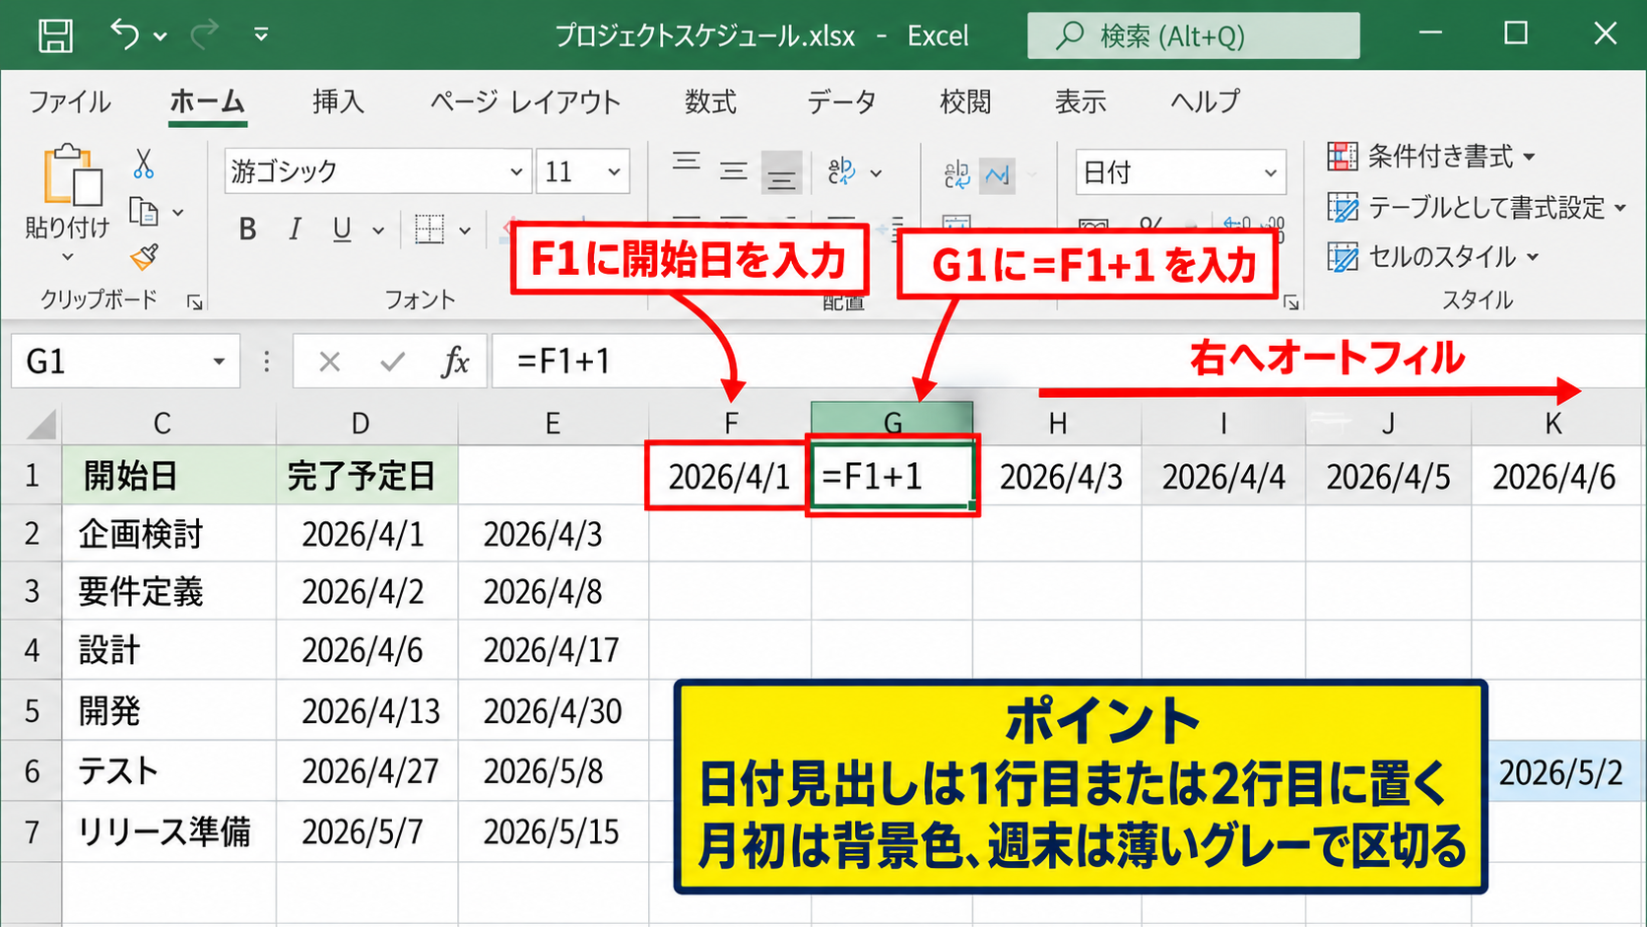The image size is (1647, 927).
Task: Expand the Name Box G1 dropdown arrow
Action: tap(219, 363)
